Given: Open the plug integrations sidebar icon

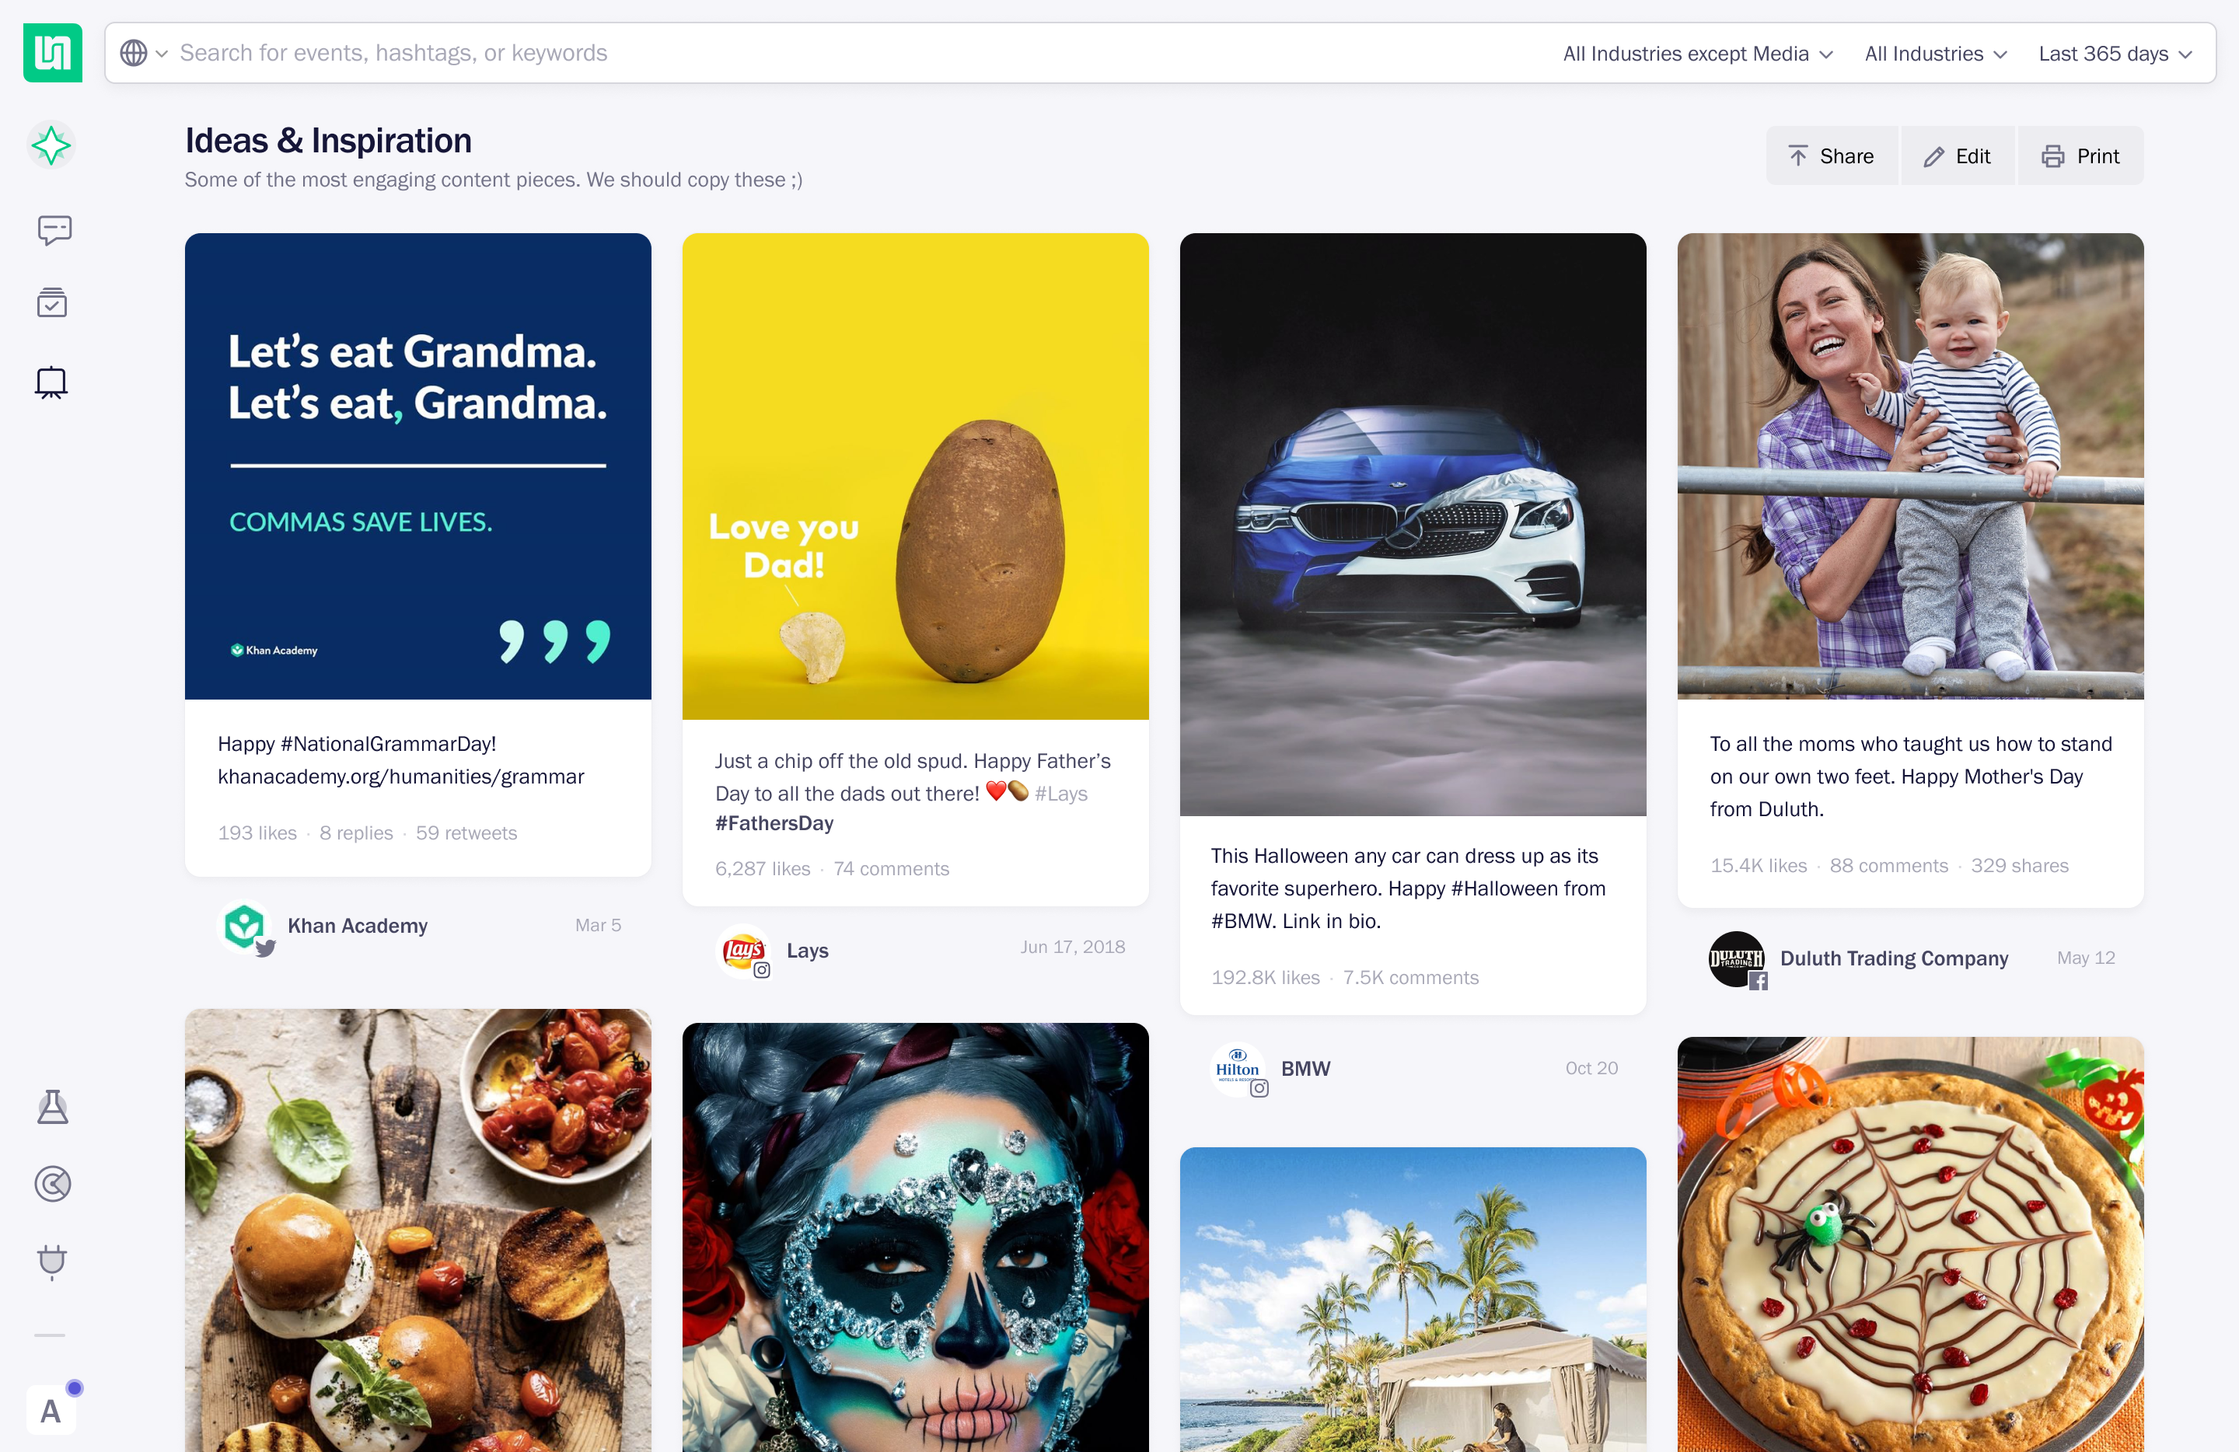Looking at the screenshot, I should click(52, 1260).
